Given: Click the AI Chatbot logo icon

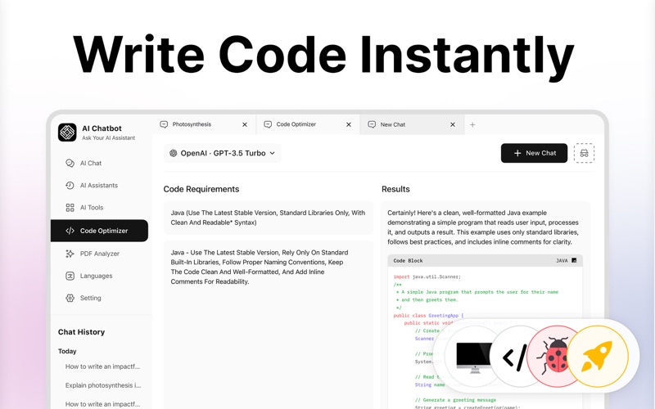Looking at the screenshot, I should tap(67, 133).
